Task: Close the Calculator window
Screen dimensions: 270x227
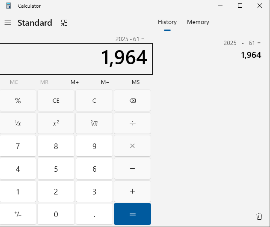Action: (260, 6)
